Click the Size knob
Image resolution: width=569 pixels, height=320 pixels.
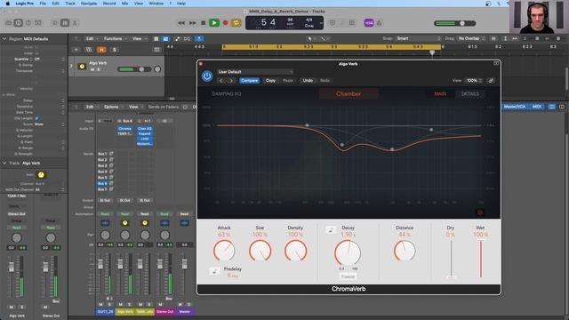(x=260, y=251)
